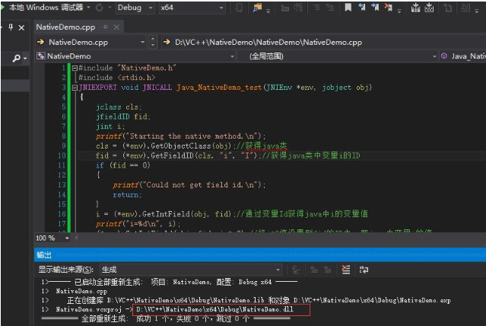The width and height of the screenshot is (486, 326).
Task: Click the refresh/restart circular arrow icon
Action: 100,8
